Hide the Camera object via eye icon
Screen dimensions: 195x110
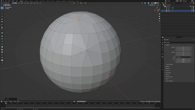pyautogui.click(x=192, y=8)
